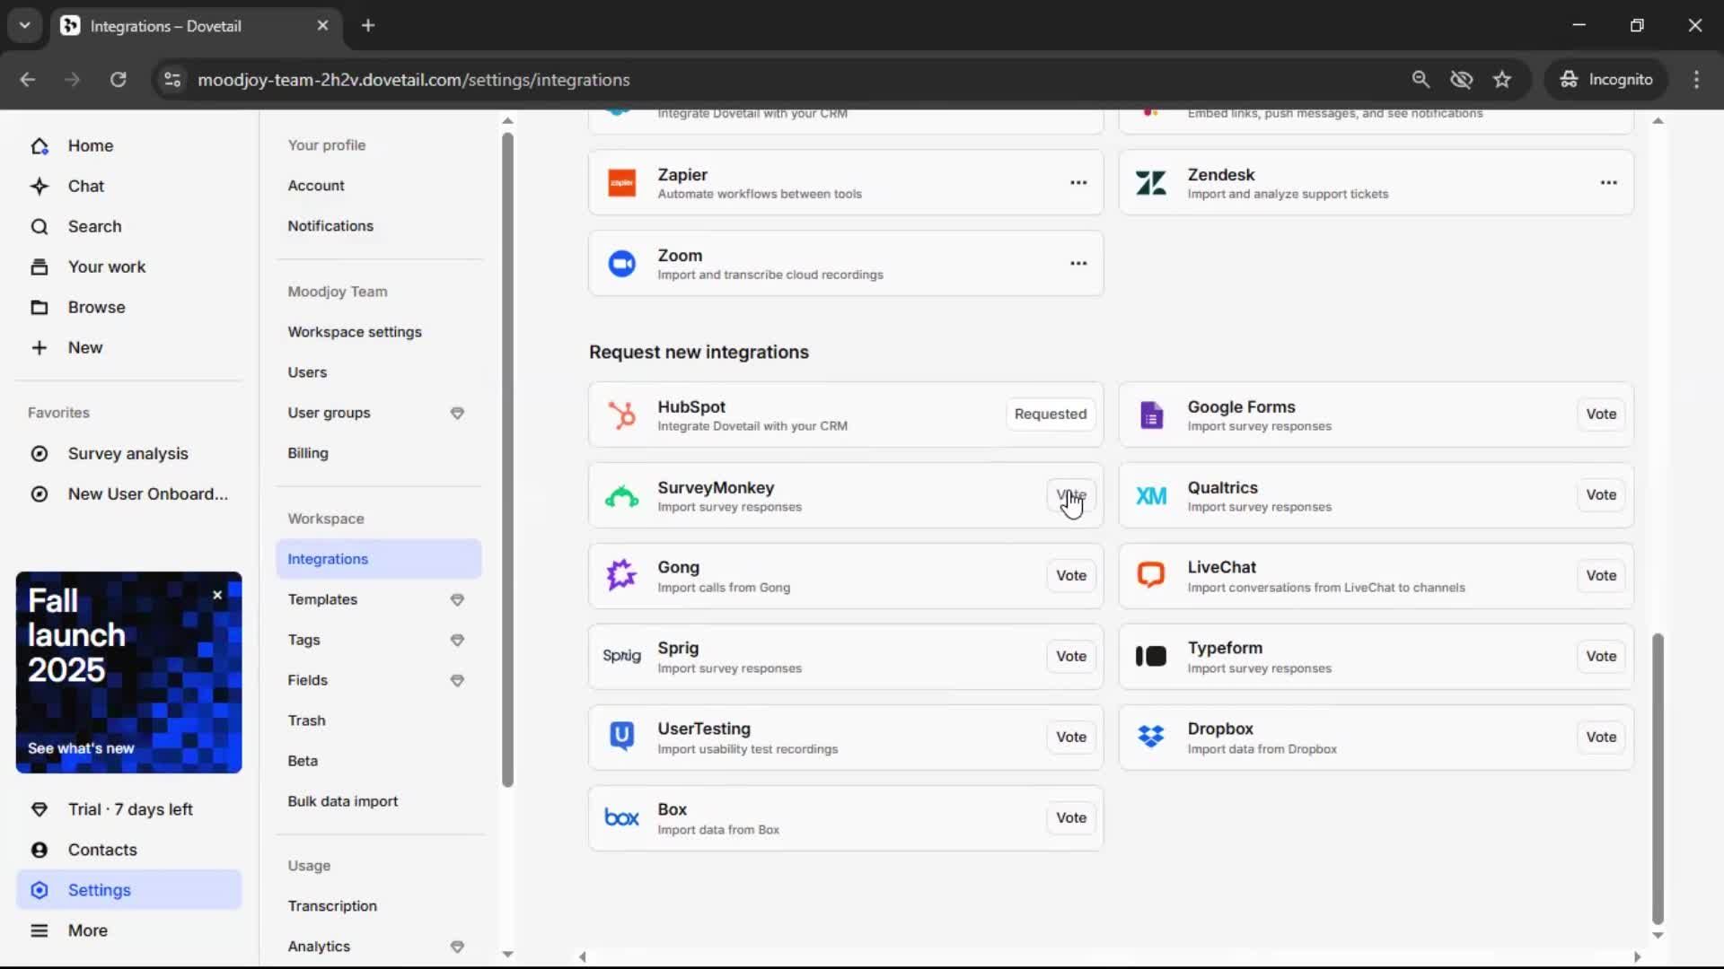Click the Gong logo icon
This screenshot has height=969, width=1724.
(x=621, y=575)
